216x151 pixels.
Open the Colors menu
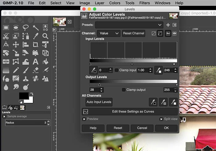click(115, 3)
